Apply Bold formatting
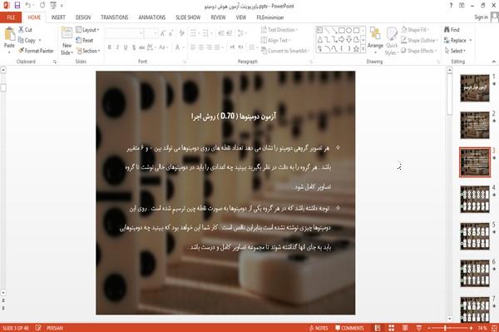The height and width of the screenshot is (332, 499). click(110, 47)
